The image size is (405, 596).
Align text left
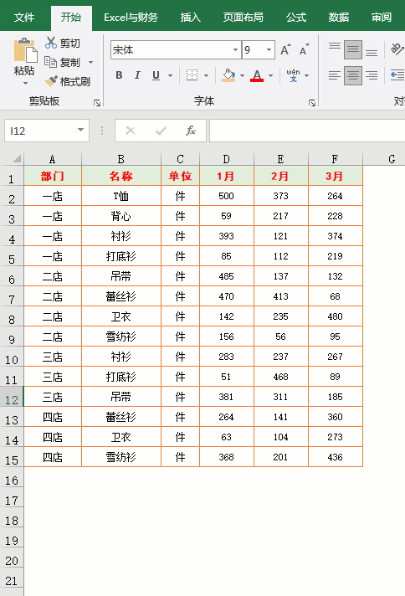click(x=335, y=75)
